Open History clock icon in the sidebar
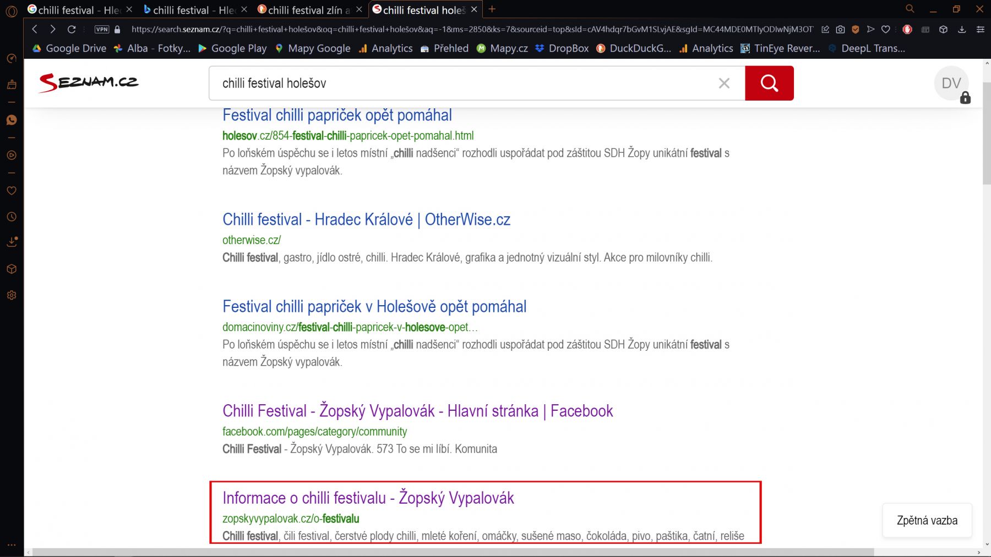The width and height of the screenshot is (991, 557). [x=12, y=217]
